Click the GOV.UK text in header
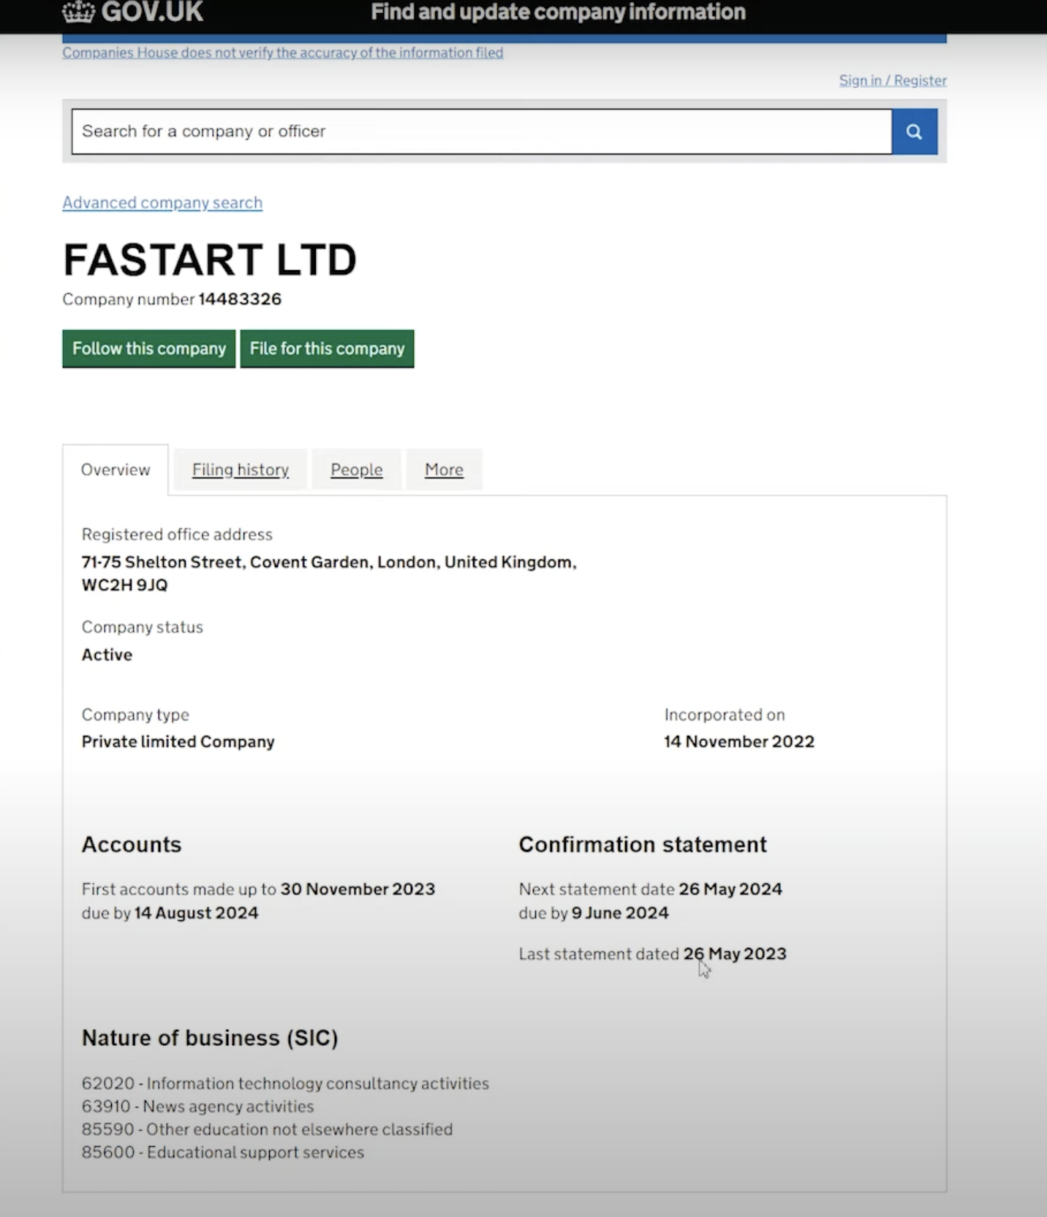The height and width of the screenshot is (1217, 1047). pyautogui.click(x=152, y=12)
